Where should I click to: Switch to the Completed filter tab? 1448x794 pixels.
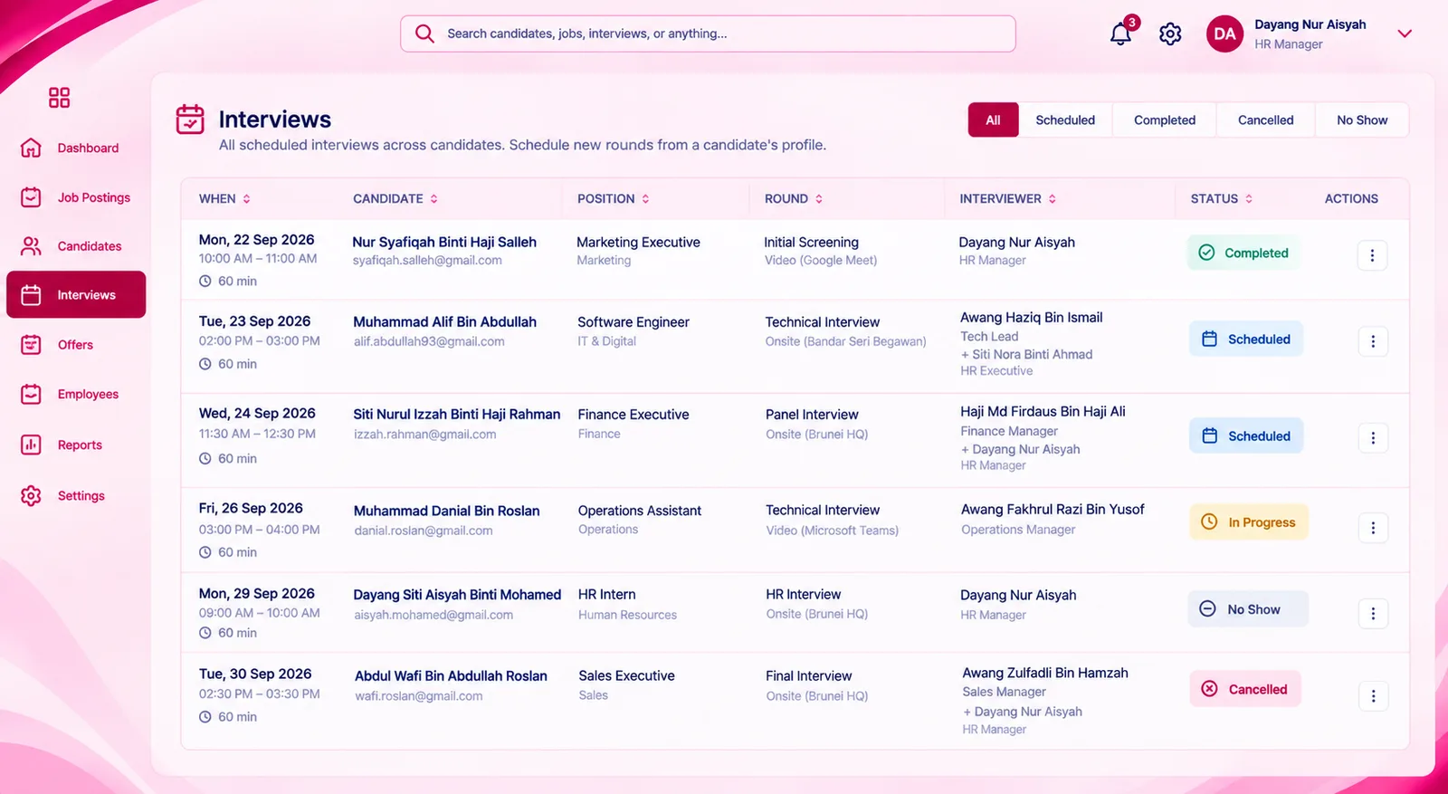point(1165,120)
